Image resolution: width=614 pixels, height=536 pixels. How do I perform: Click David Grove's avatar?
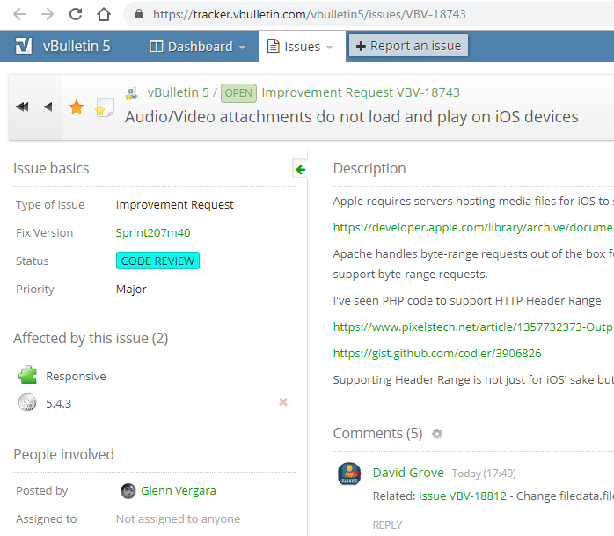[x=349, y=474]
